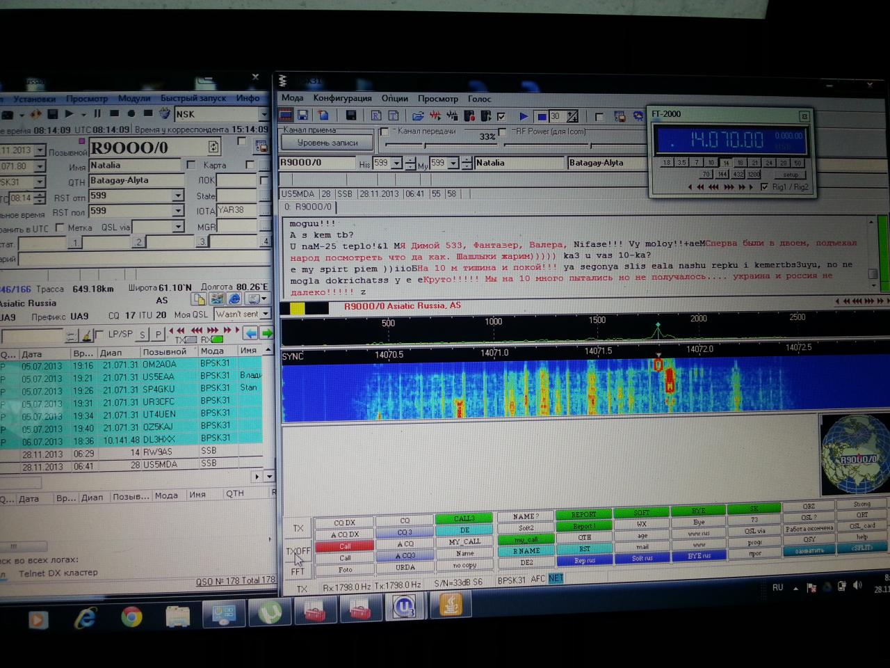
Task: Expand the RST отп dropdown
Action: coord(178,196)
